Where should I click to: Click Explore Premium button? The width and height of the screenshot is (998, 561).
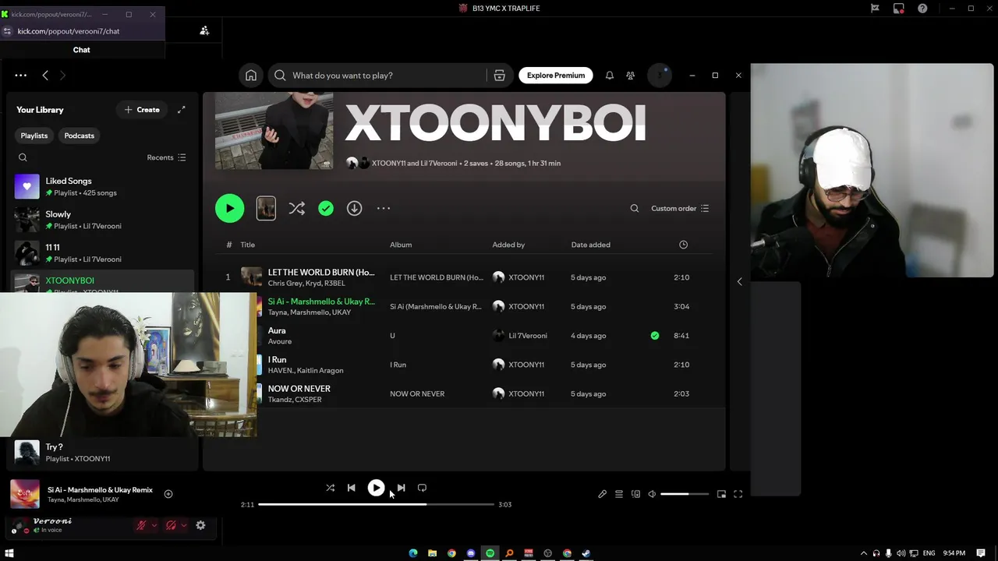coord(556,76)
